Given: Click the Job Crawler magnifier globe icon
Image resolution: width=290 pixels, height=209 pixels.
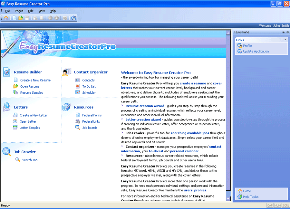Looking at the screenshot, I should tap(7, 152).
